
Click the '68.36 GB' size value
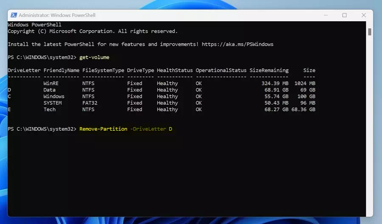pos(303,109)
